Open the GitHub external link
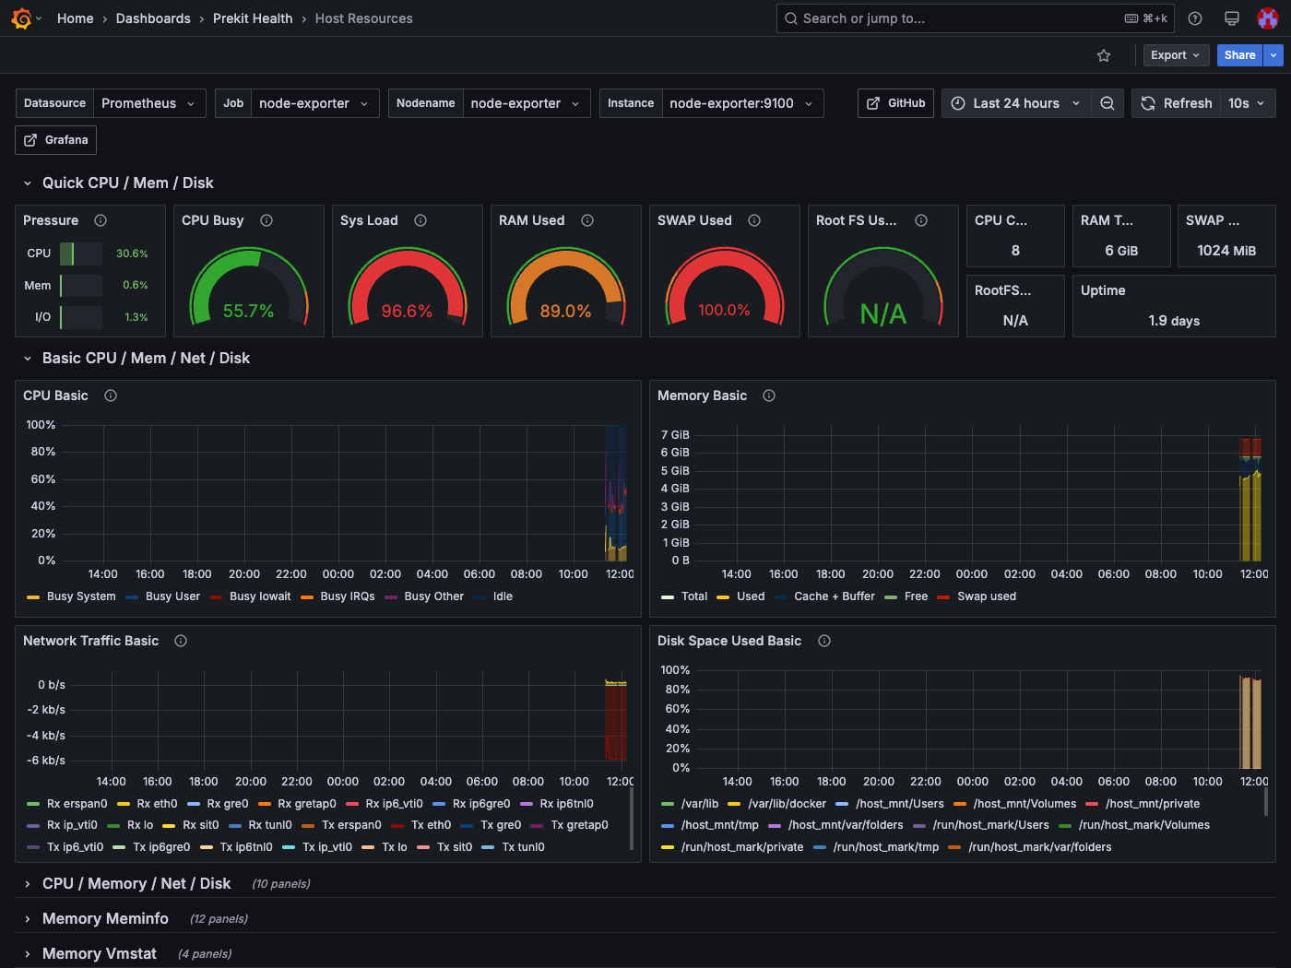Image resolution: width=1291 pixels, height=968 pixels. [895, 103]
